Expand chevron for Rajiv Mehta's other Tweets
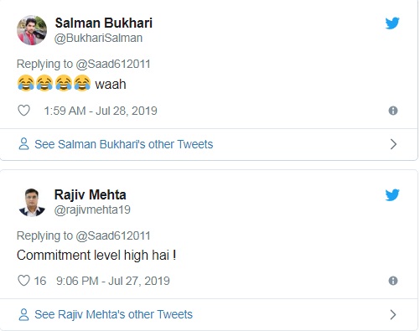The image size is (420, 331). [393, 314]
